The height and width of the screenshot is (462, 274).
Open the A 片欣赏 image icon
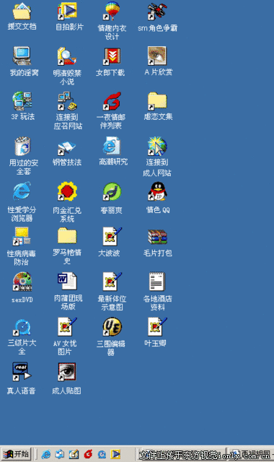coord(157,56)
